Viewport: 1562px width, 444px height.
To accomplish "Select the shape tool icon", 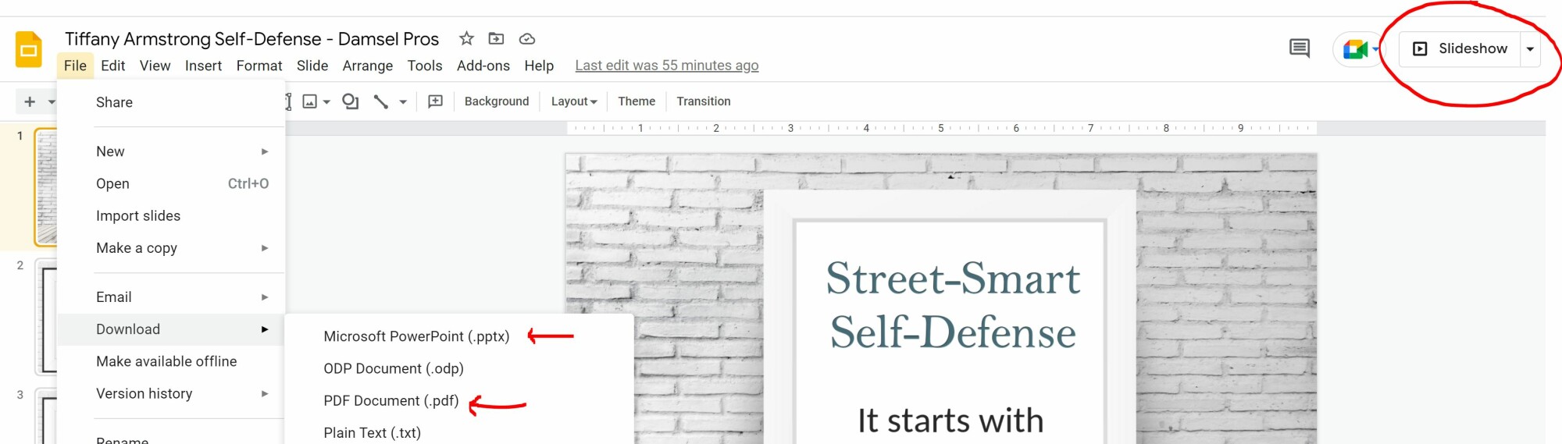I will 351,101.
